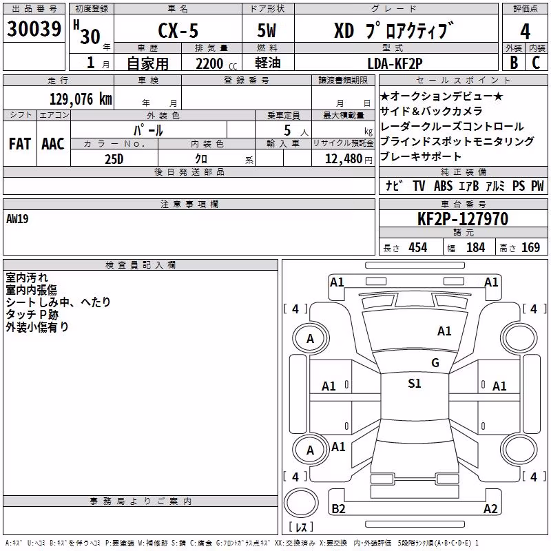Click the inspector note 室内汚れ
The height and width of the screenshot is (551, 551).
(x=27, y=278)
